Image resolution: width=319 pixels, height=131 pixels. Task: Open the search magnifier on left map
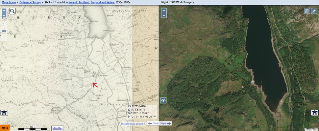click(12, 11)
